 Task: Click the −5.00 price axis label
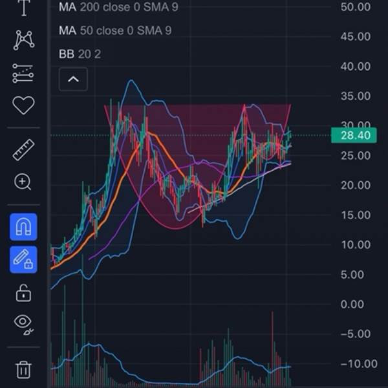click(356, 334)
